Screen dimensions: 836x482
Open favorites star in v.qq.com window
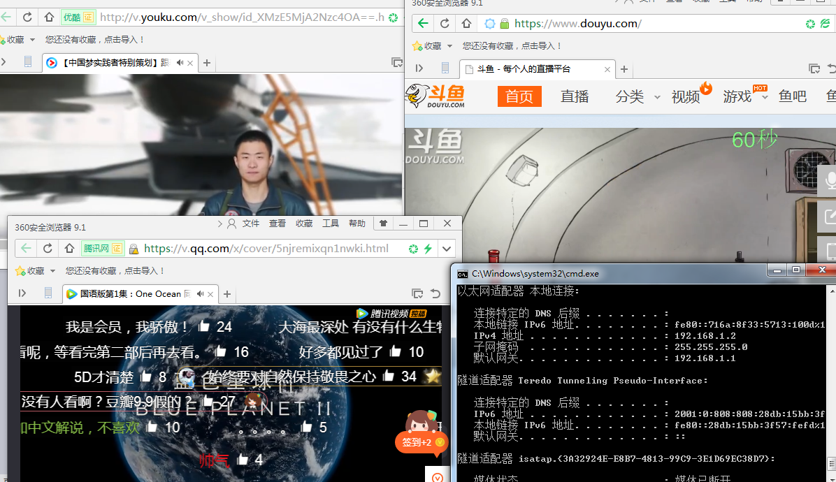coord(20,271)
